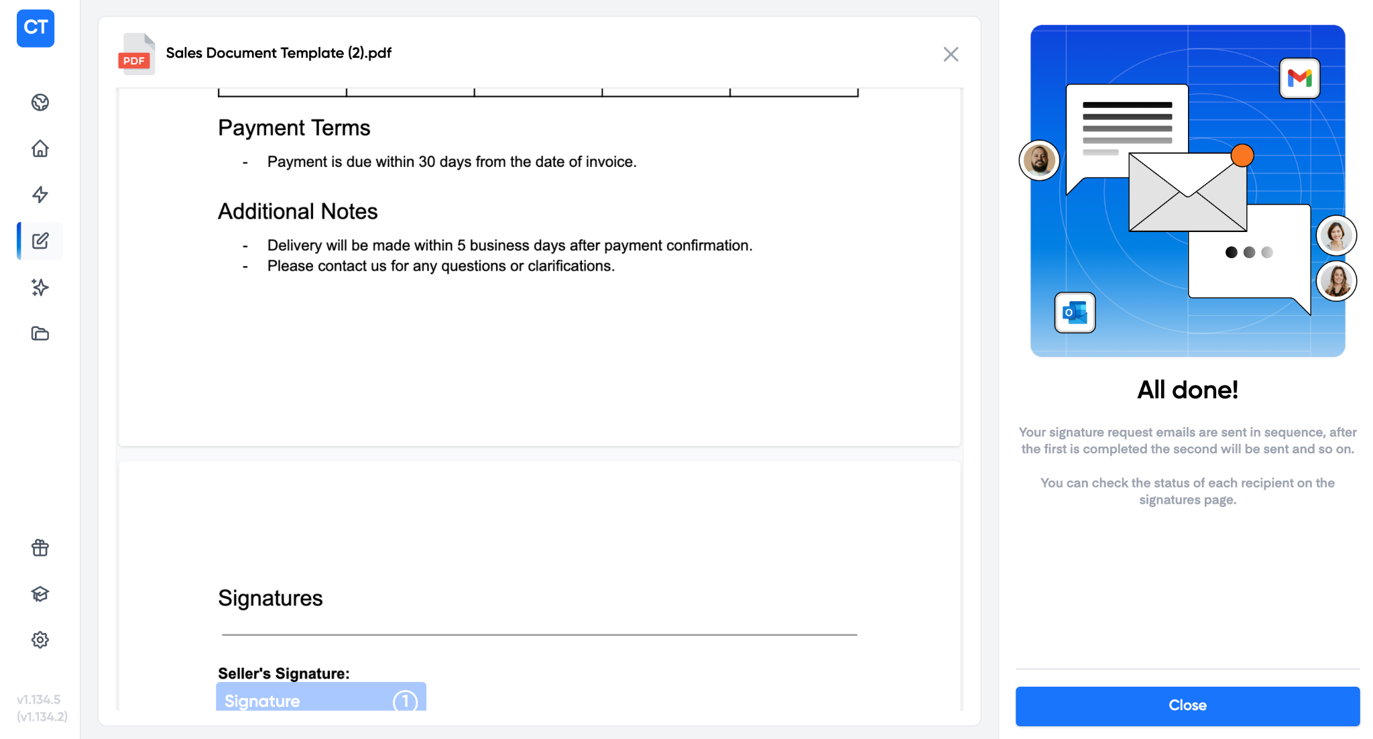Close the Sales Document Template preview

tap(951, 54)
